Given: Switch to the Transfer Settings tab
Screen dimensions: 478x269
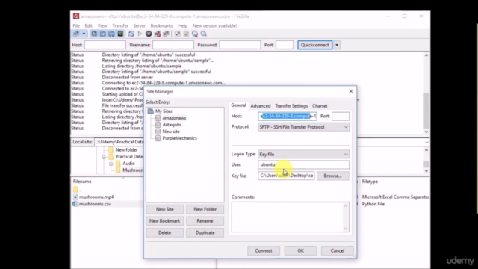Looking at the screenshot, I should click(x=291, y=106).
